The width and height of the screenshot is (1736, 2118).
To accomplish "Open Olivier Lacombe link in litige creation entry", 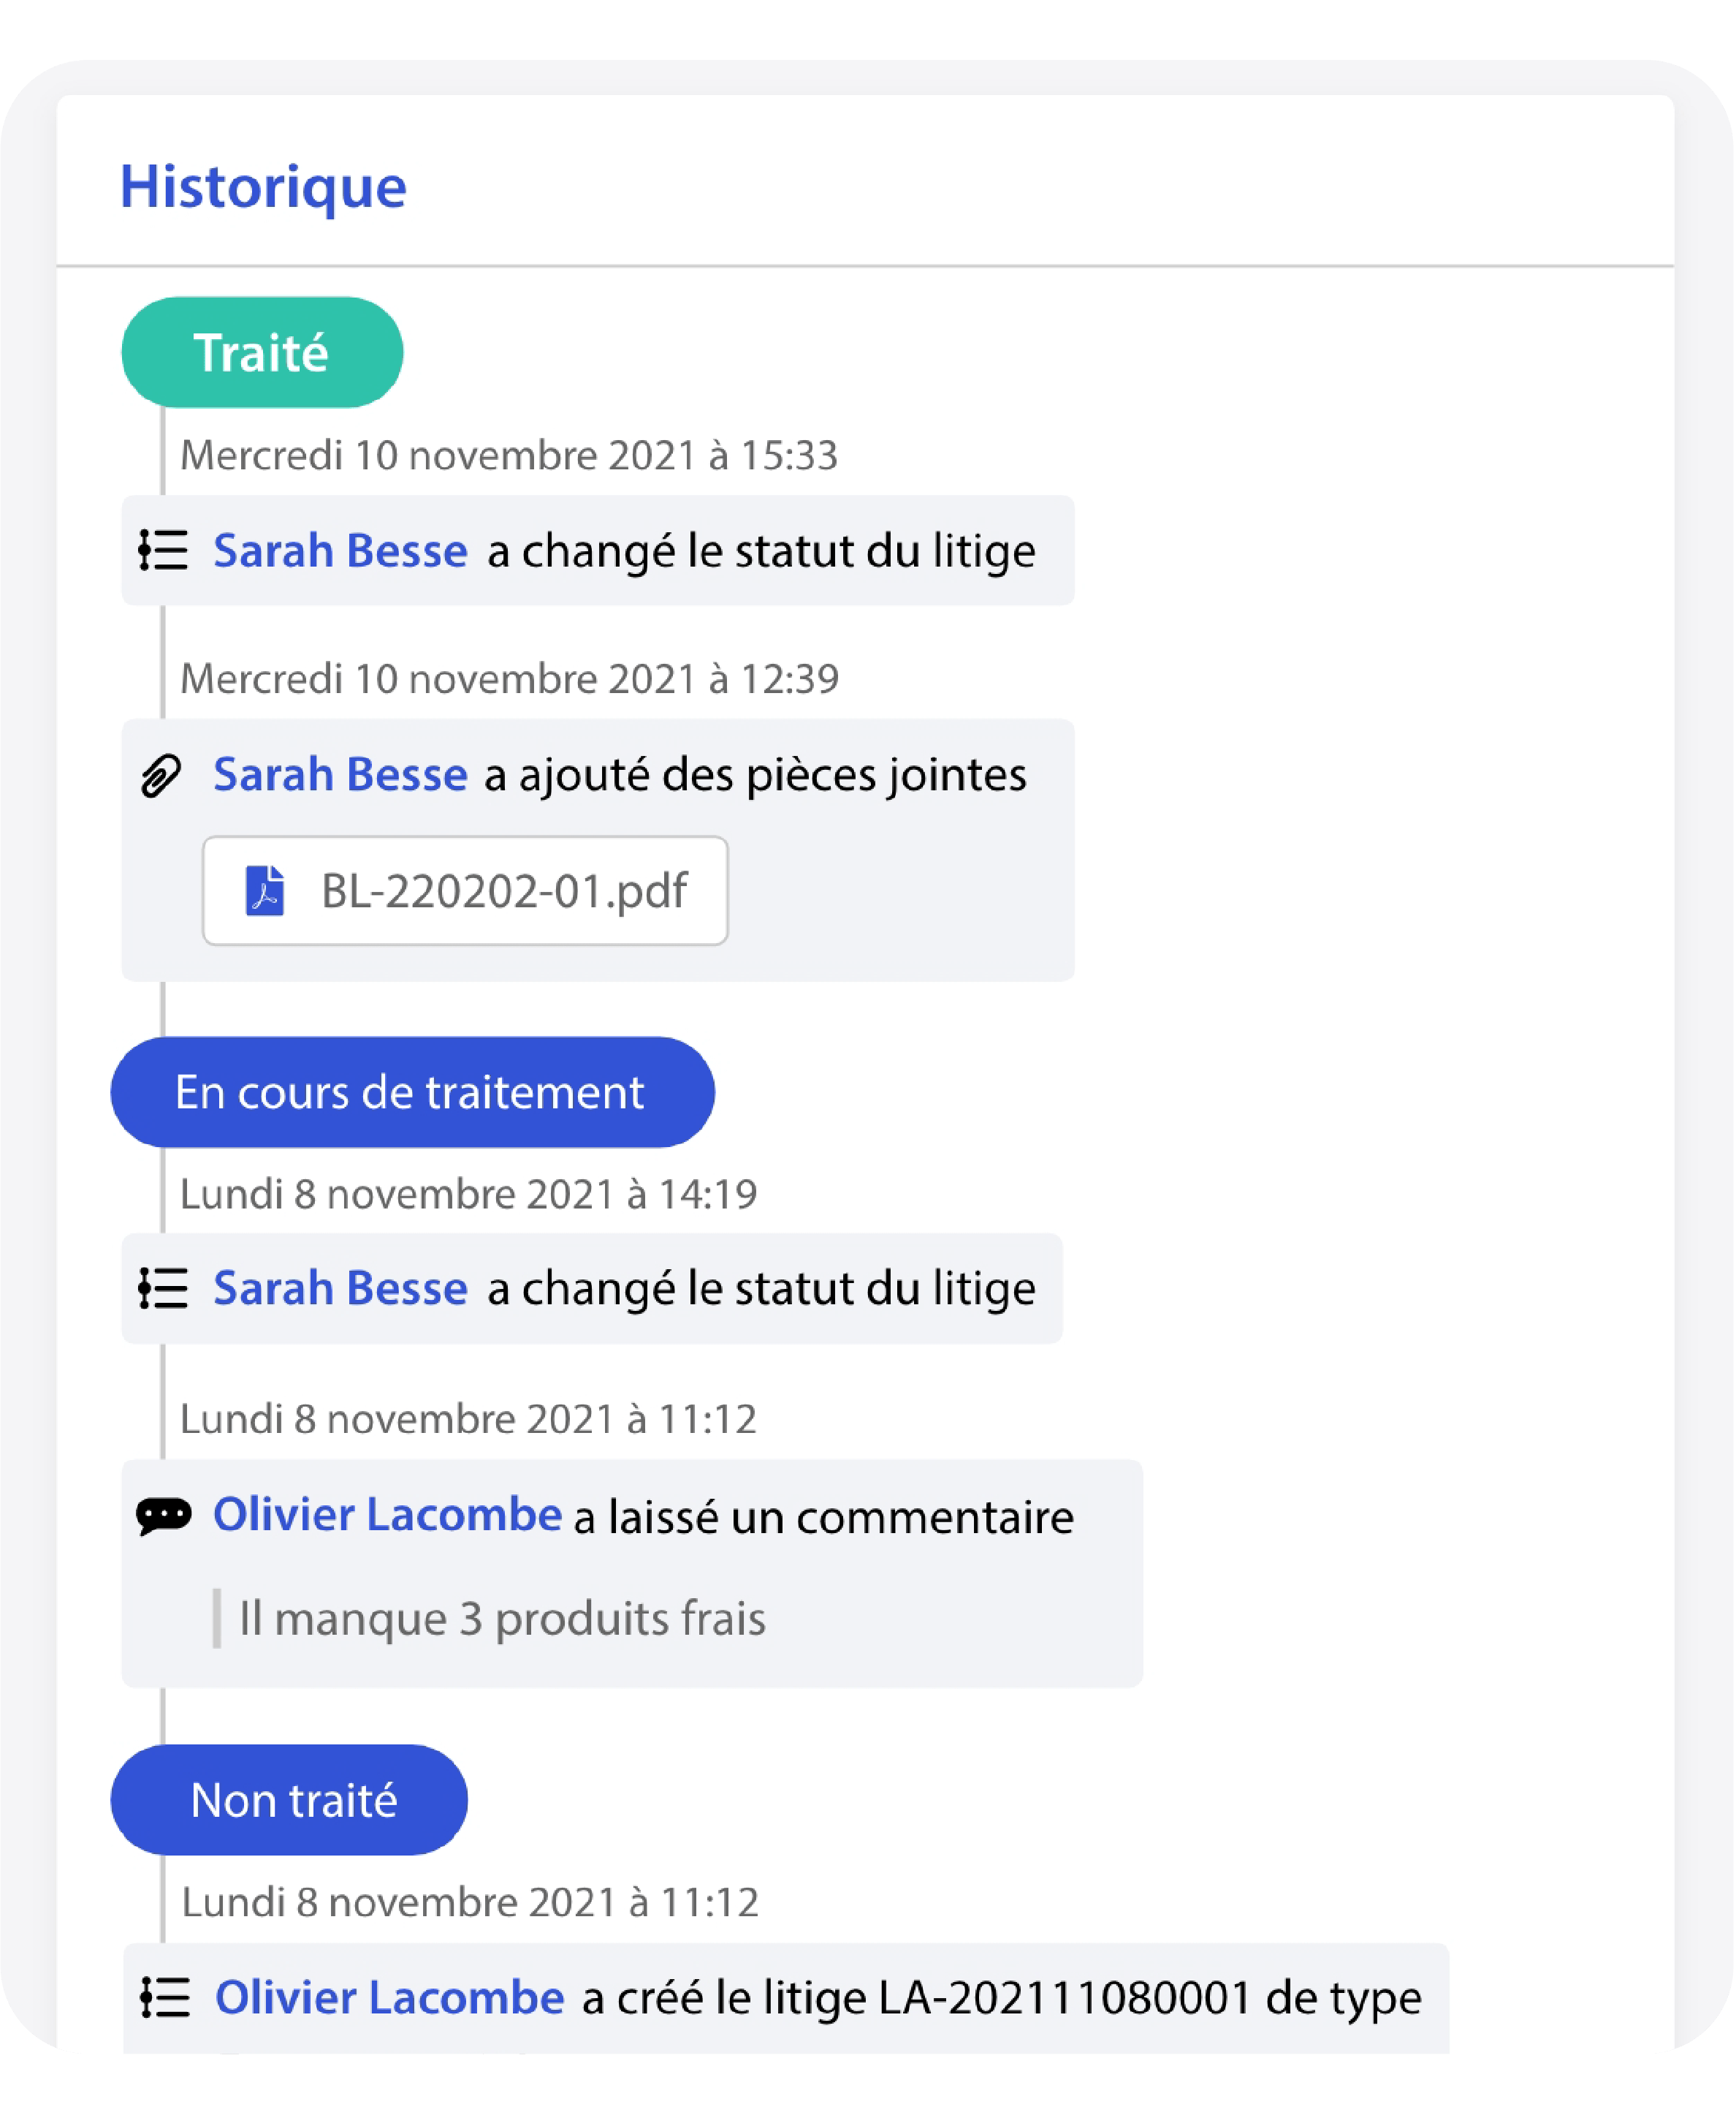I will click(389, 1998).
